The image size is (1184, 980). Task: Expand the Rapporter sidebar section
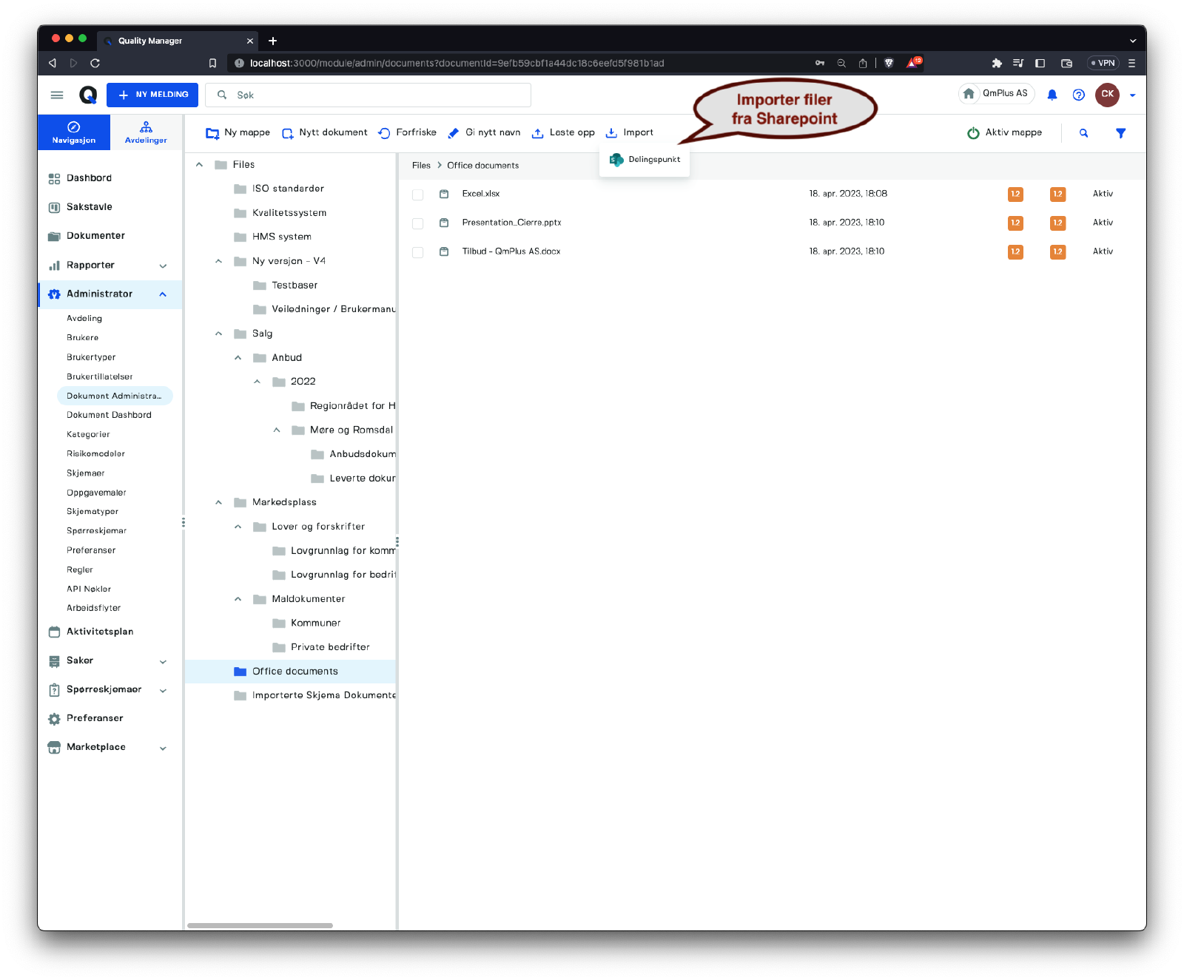point(163,266)
